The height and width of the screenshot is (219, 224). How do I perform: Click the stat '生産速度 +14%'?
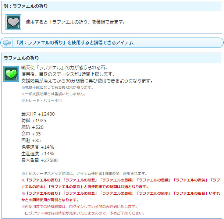pyautogui.click(x=38, y=154)
